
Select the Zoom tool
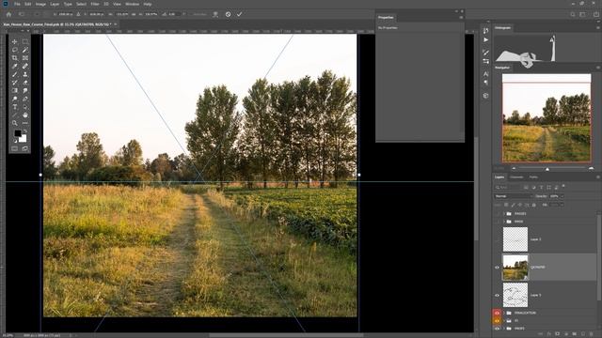(x=15, y=123)
